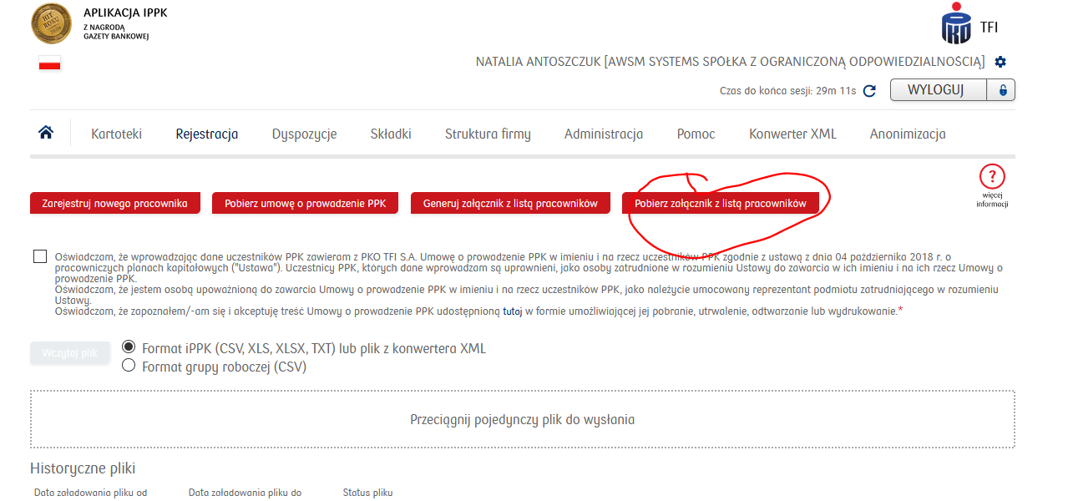Tick the Oświadczam declaration checkbox

(40, 256)
